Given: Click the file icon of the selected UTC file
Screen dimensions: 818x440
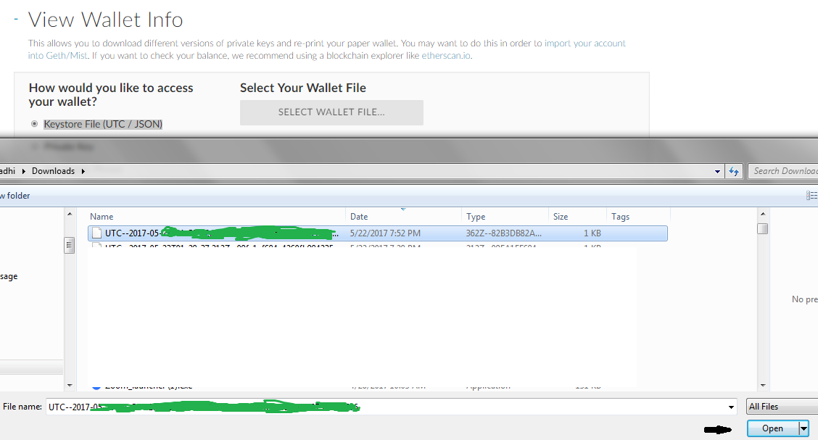Looking at the screenshot, I should (x=96, y=233).
